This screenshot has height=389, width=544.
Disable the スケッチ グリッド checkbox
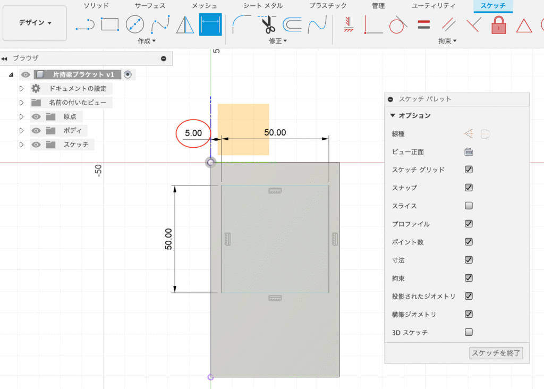click(x=469, y=170)
